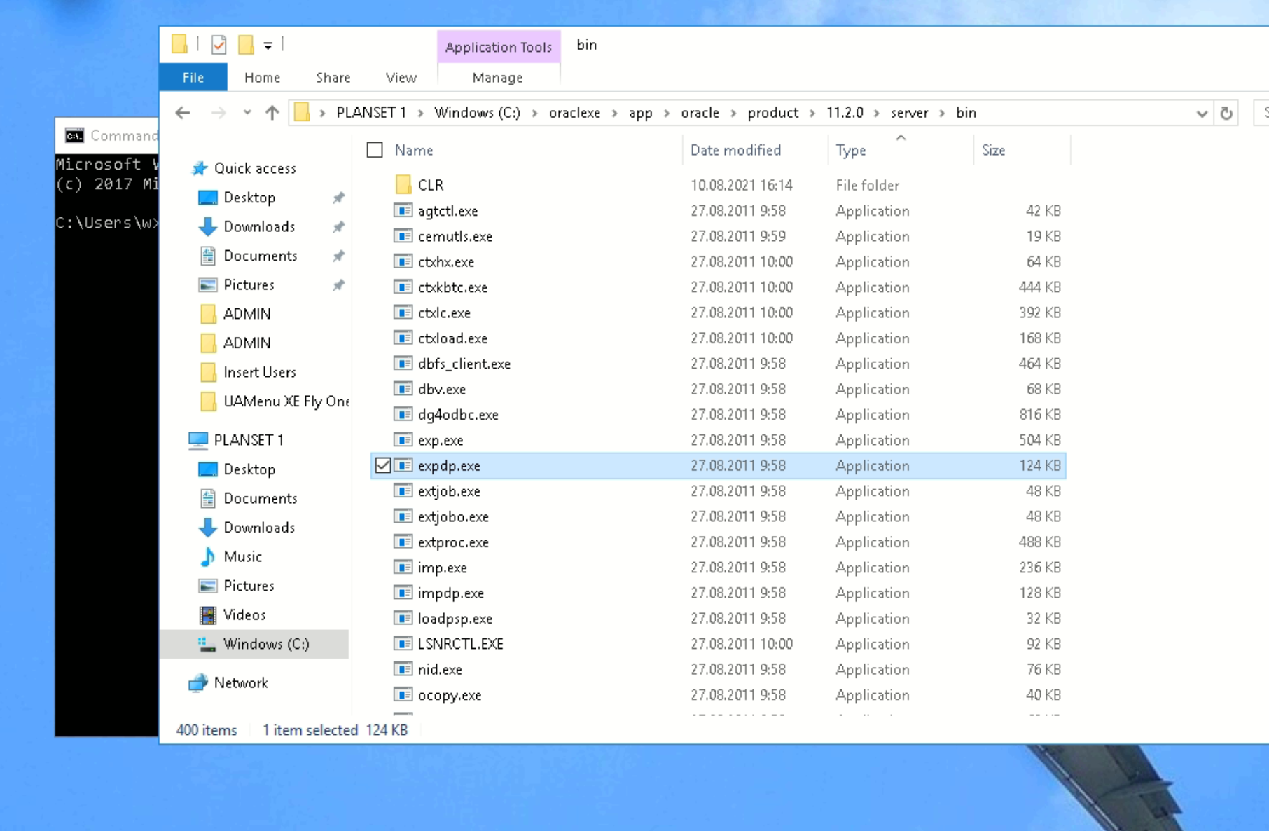1269x831 pixels.
Task: Click the Properties icon in Quick Access Toolbar
Action: (219, 45)
